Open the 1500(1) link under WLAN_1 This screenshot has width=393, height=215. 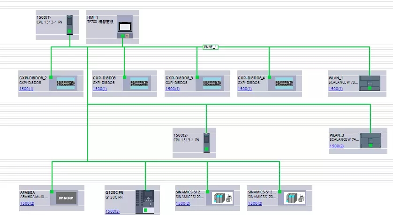[336, 89]
